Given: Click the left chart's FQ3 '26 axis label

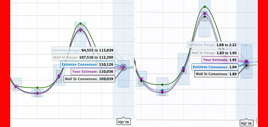Looking at the screenshot, I should (124, 122).
